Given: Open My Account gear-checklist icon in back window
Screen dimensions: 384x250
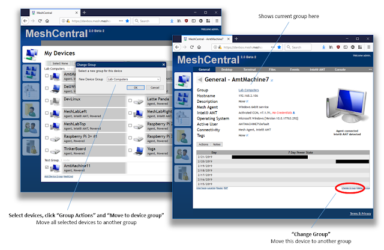Looking at the screenshot, I should [31, 91].
